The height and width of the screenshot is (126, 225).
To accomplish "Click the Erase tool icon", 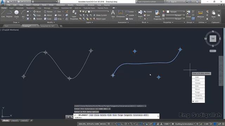I will coord(67,12).
